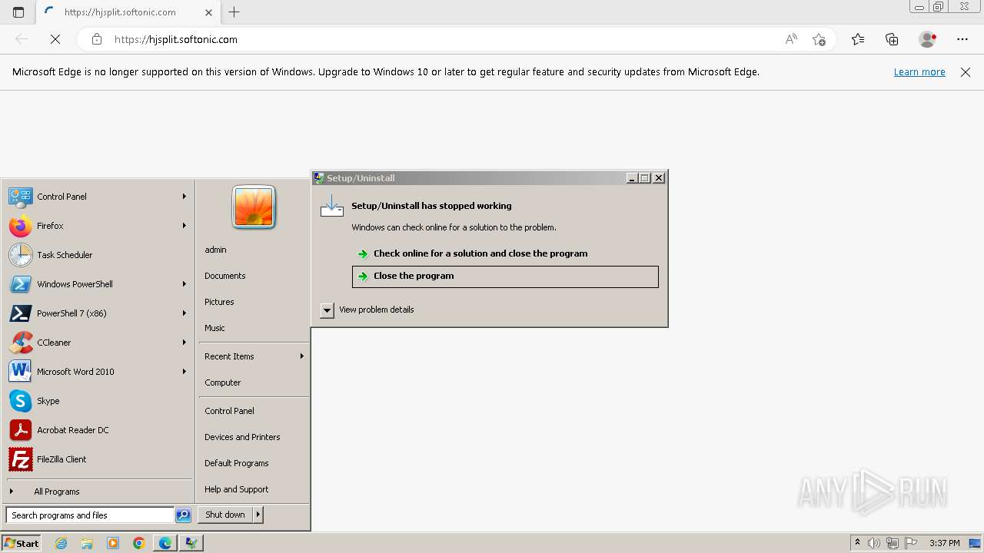Expand View problem details
This screenshot has height=553, width=984.
327,310
